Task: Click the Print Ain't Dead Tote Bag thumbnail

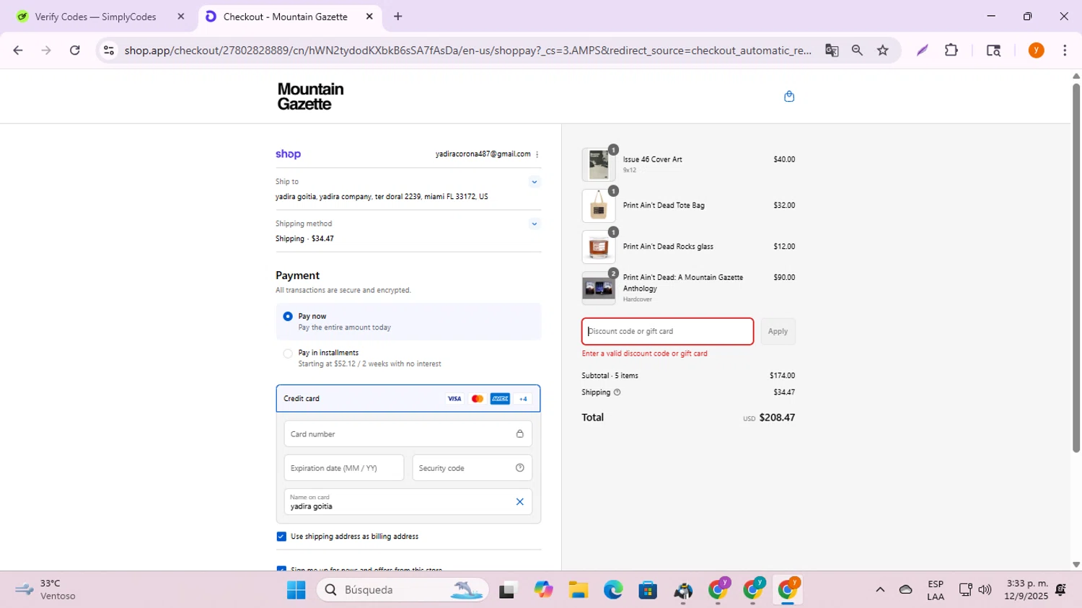Action: point(599,206)
